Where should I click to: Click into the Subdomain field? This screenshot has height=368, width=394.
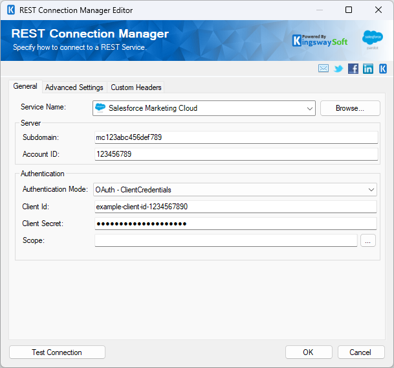point(236,137)
